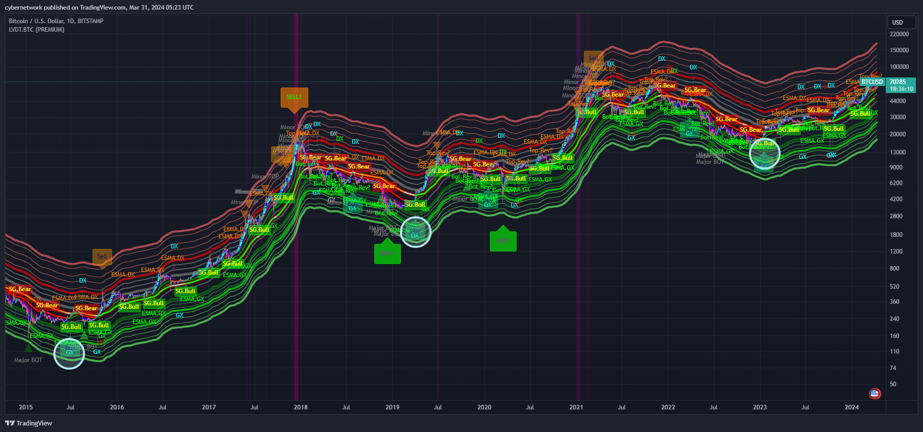Select the 2016 label on the time axis
This screenshot has height=432, width=923.
tap(117, 407)
